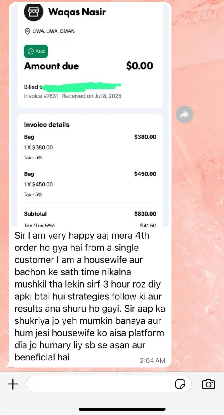Open the invoice image preview
Viewport: 224px width, 415px height.
[x=90, y=114]
